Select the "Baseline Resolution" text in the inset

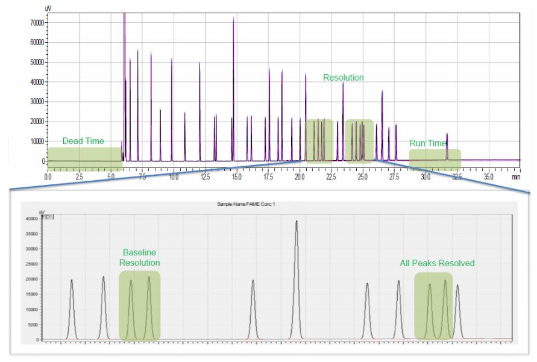coord(140,258)
